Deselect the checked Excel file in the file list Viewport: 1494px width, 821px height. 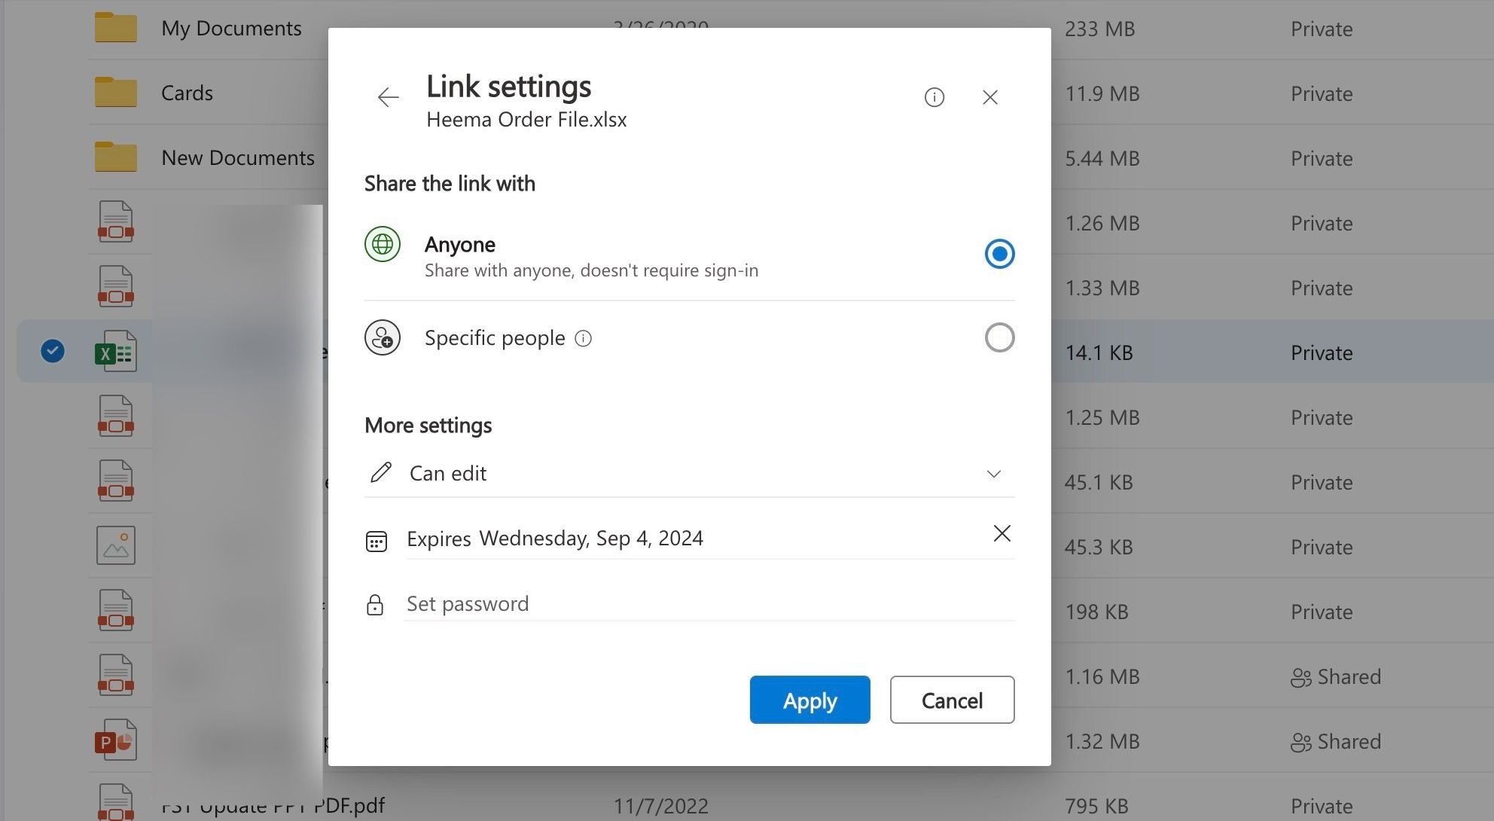[52, 349]
